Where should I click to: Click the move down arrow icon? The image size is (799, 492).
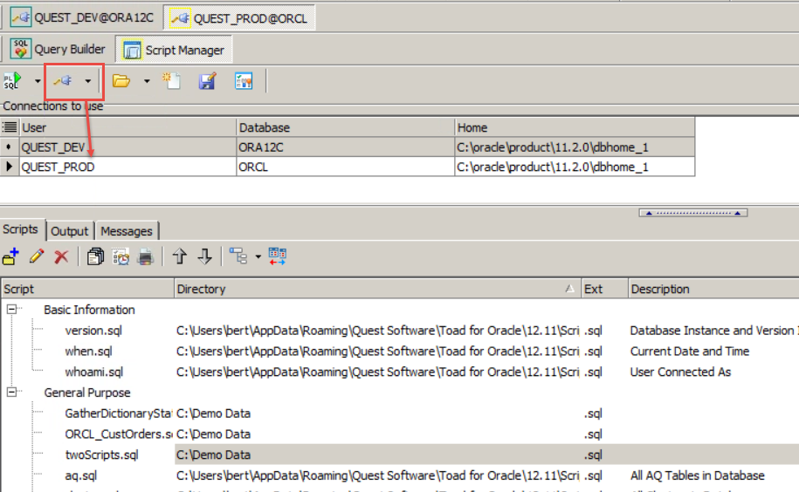pos(205,256)
